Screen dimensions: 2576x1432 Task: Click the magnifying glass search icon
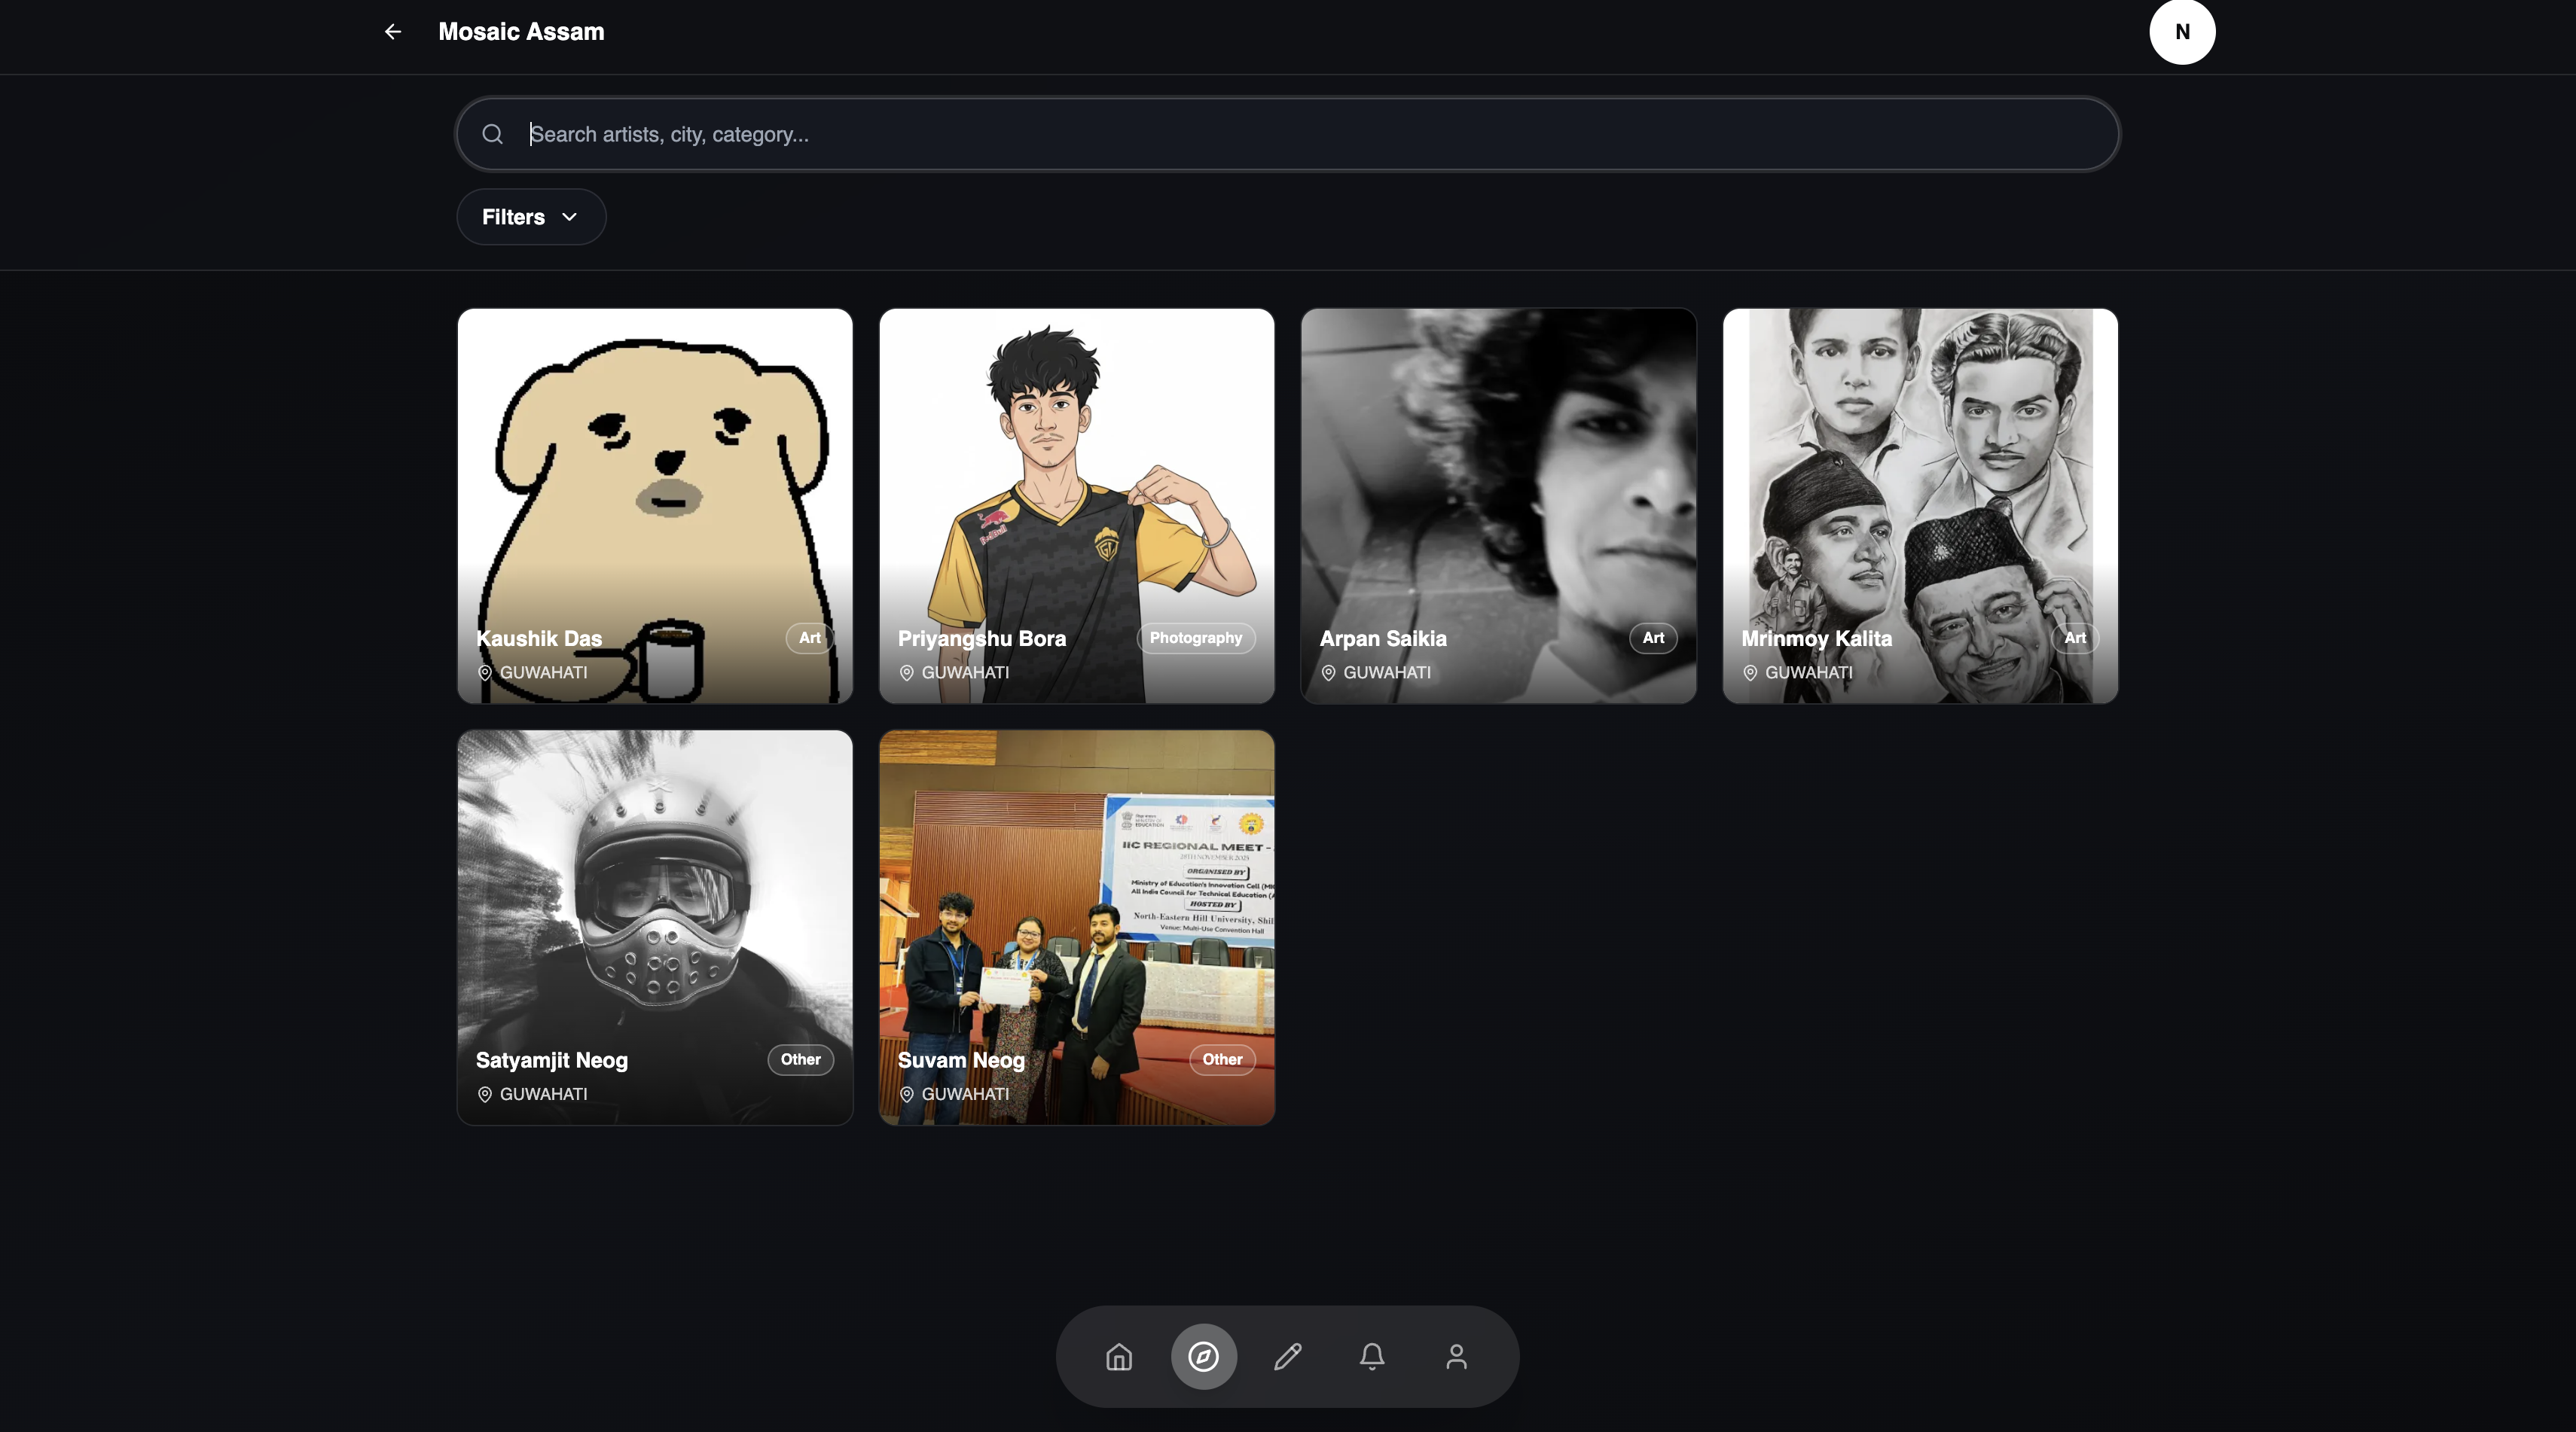[492, 134]
